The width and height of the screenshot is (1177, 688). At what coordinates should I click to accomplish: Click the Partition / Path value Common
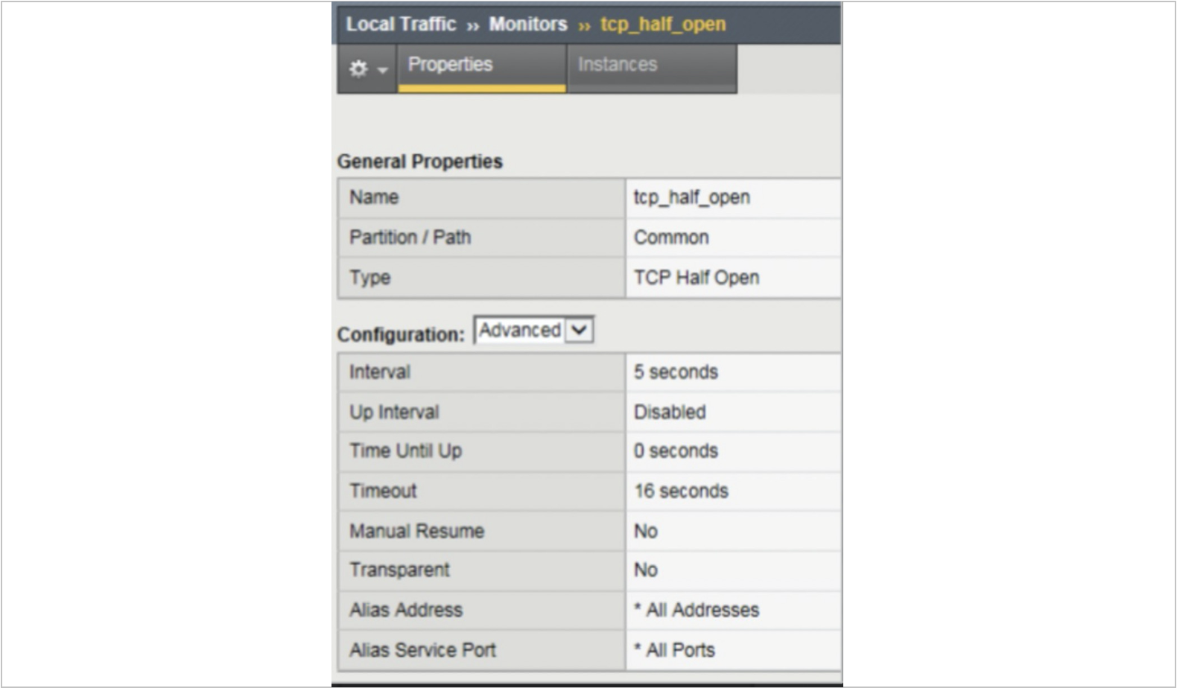(x=671, y=238)
